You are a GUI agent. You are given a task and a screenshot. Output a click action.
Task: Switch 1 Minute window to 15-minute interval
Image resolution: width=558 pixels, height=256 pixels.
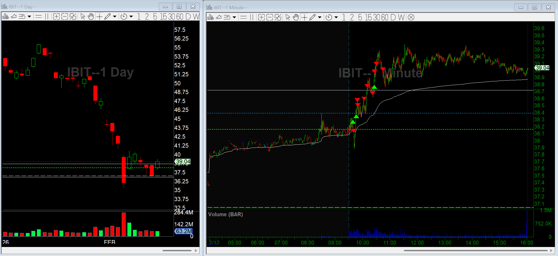(369, 17)
